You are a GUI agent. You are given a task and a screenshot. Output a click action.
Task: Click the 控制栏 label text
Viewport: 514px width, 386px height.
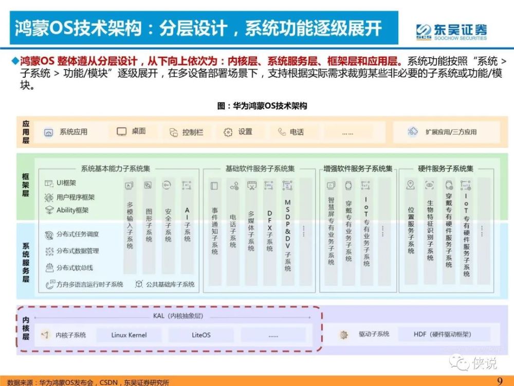pyautogui.click(x=193, y=132)
